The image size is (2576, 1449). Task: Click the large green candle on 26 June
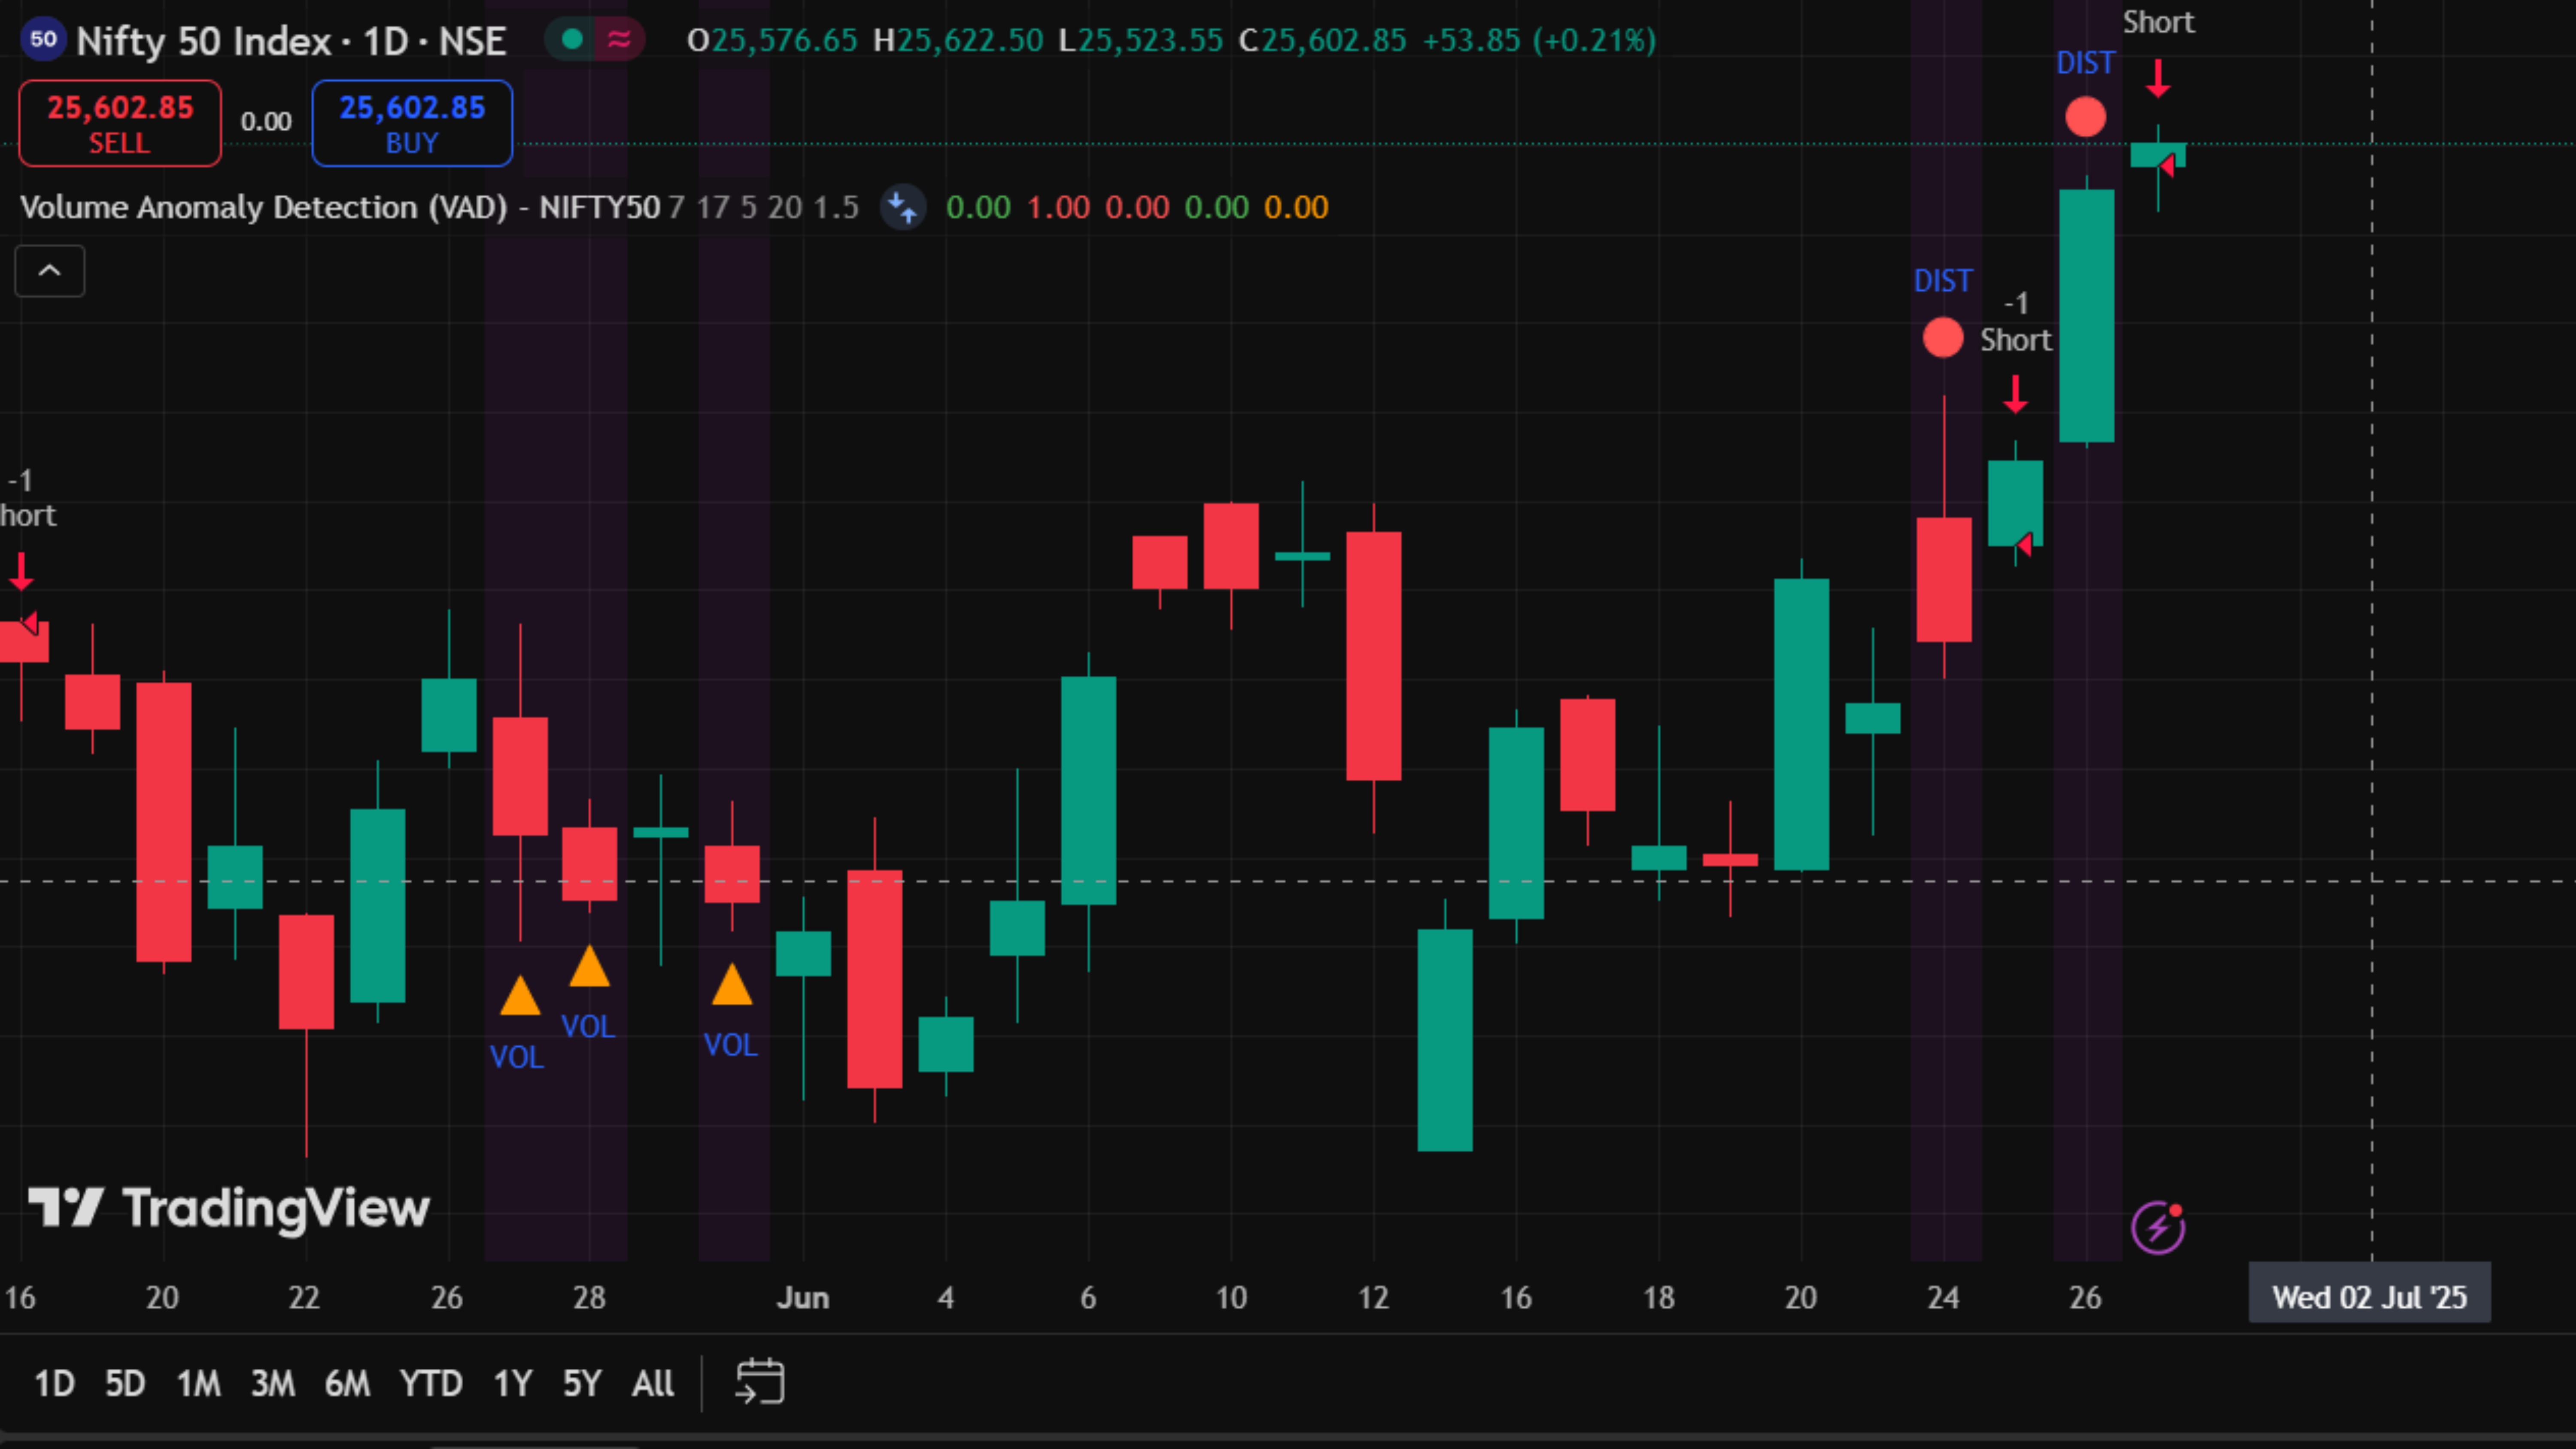pyautogui.click(x=2087, y=315)
